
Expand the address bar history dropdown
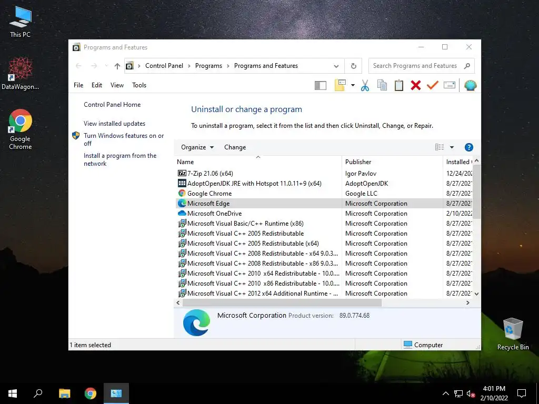336,66
